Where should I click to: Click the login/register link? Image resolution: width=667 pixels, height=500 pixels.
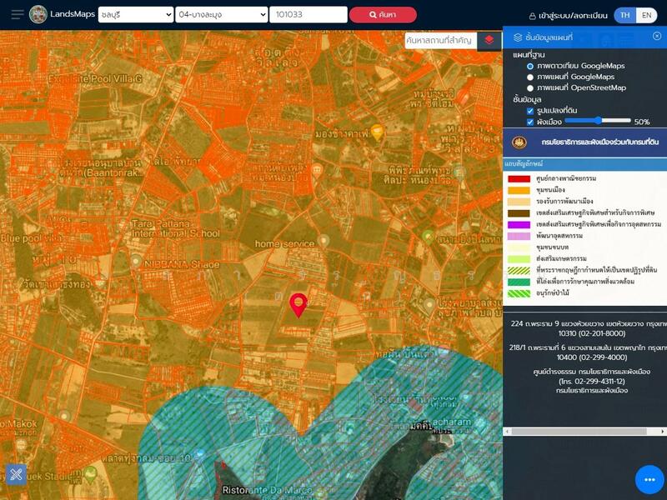[x=570, y=16]
